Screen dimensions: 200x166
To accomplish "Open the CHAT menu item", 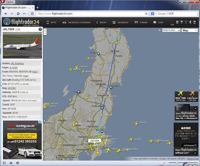I will (158, 22).
